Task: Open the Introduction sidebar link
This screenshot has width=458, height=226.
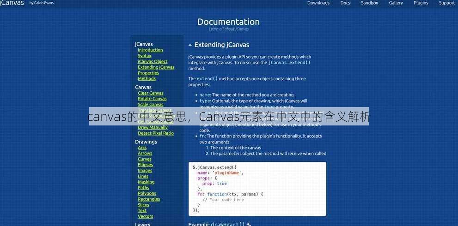Action: click(150, 50)
